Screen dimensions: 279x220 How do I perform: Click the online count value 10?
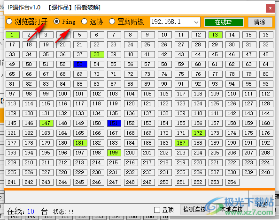click(31, 211)
